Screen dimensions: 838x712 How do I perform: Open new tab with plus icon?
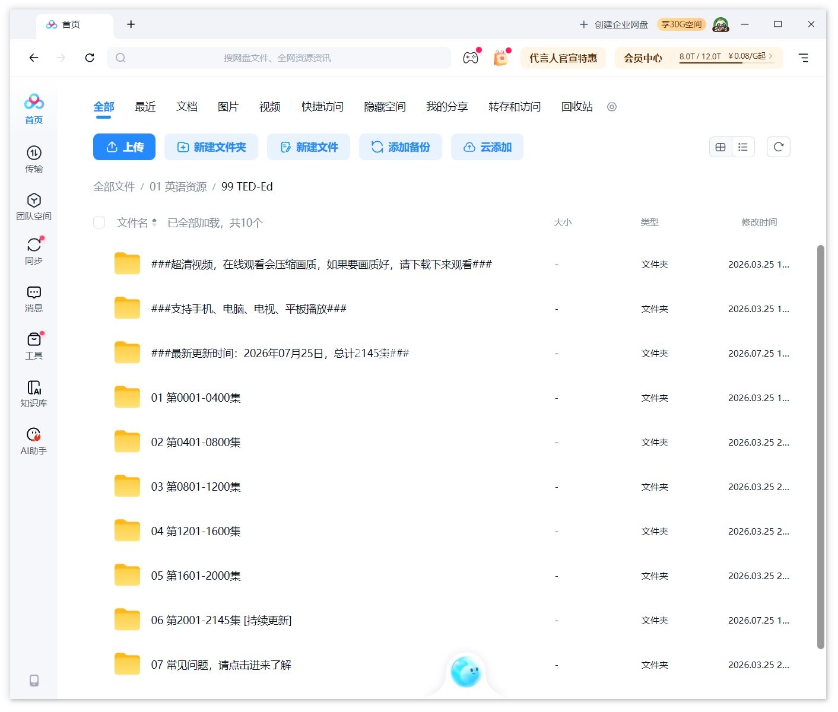coord(131,24)
